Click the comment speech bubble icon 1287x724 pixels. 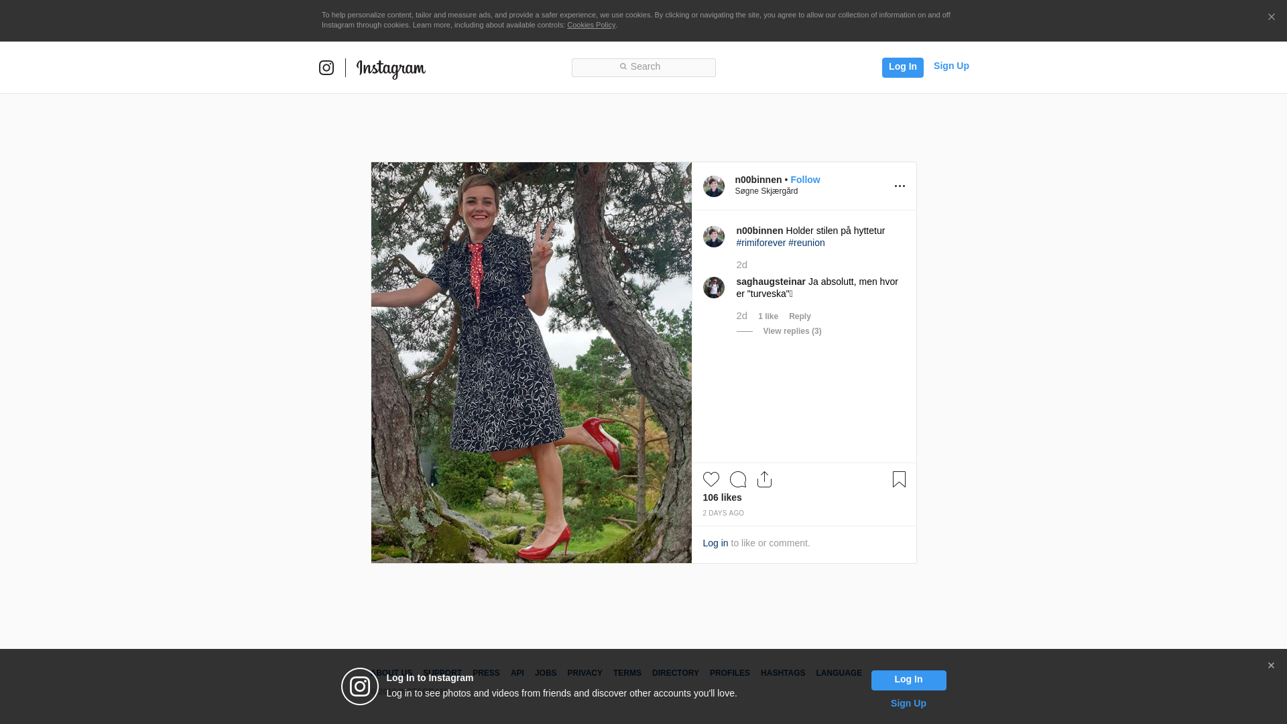(x=737, y=479)
